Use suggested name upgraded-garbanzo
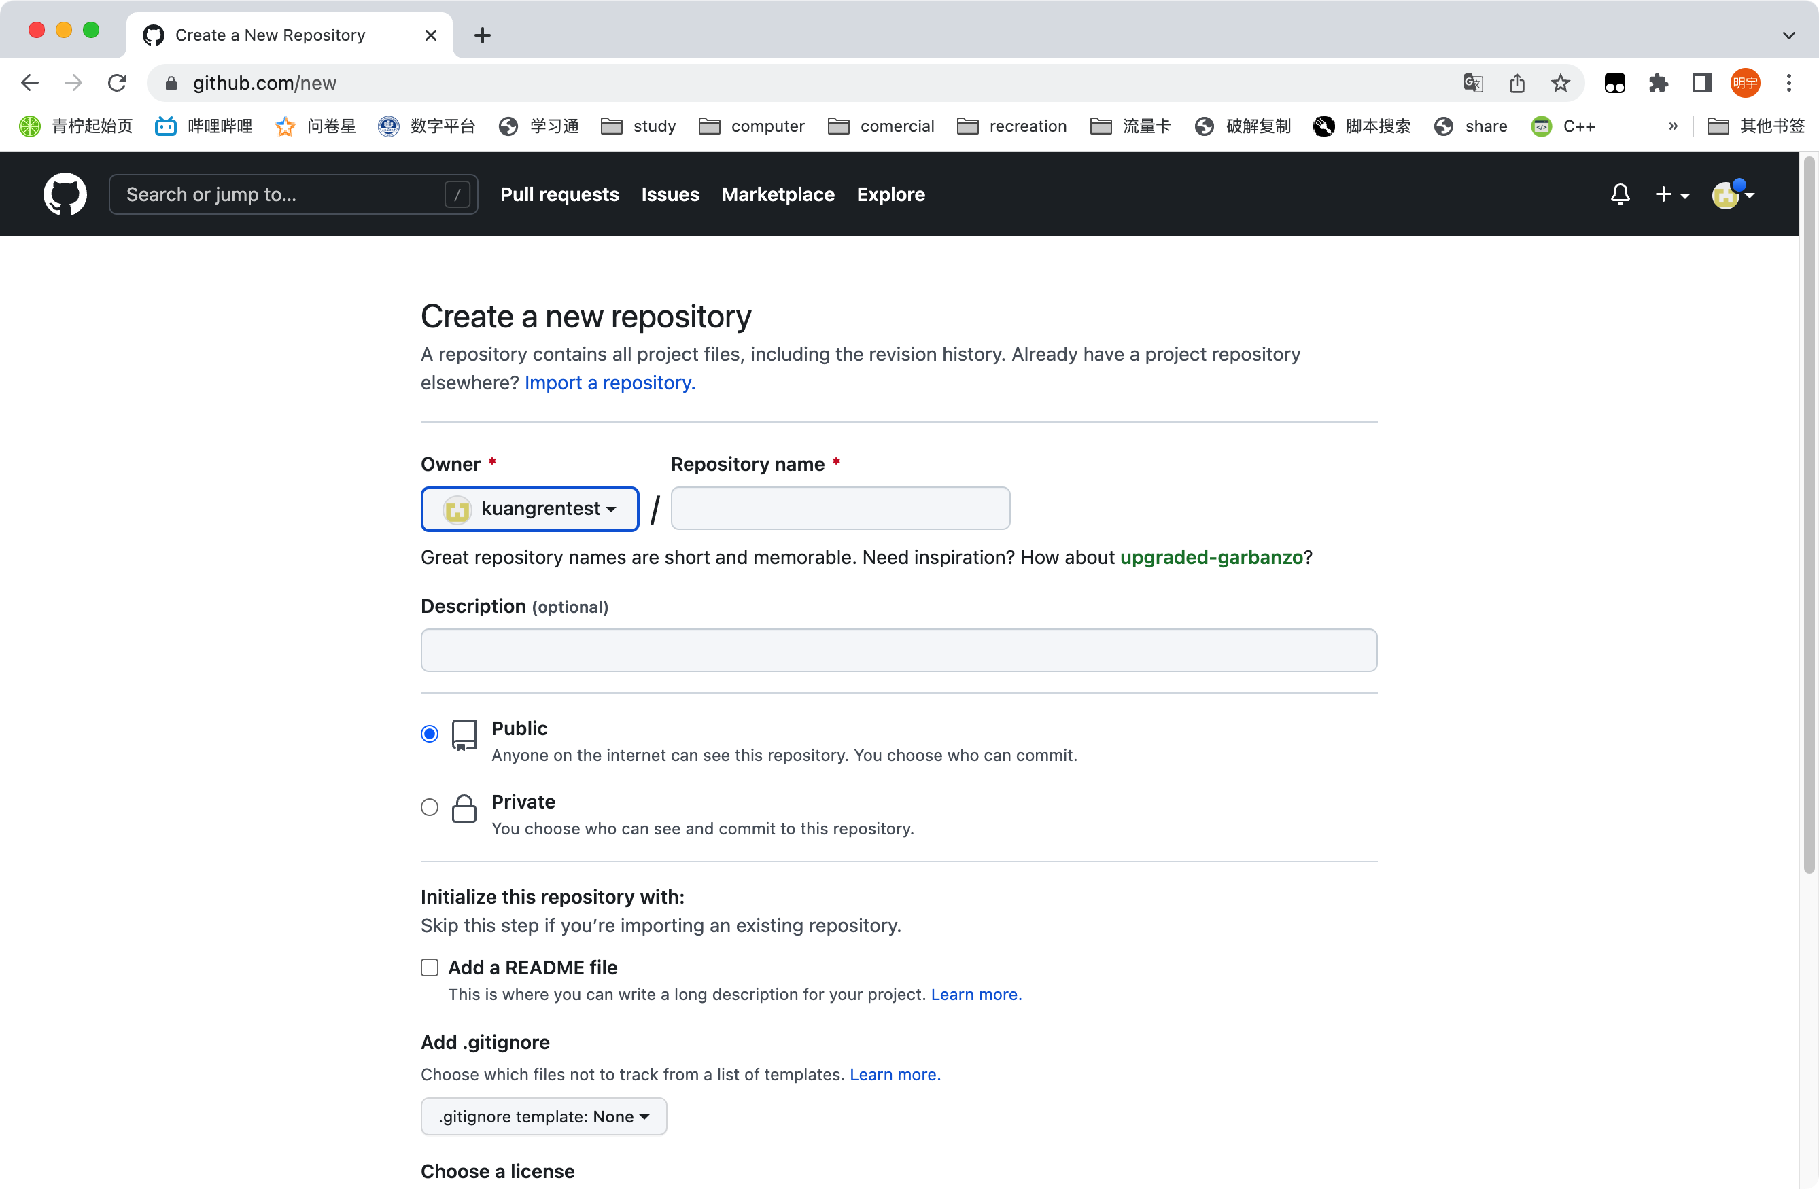The height and width of the screenshot is (1189, 1819). pyautogui.click(x=1211, y=557)
